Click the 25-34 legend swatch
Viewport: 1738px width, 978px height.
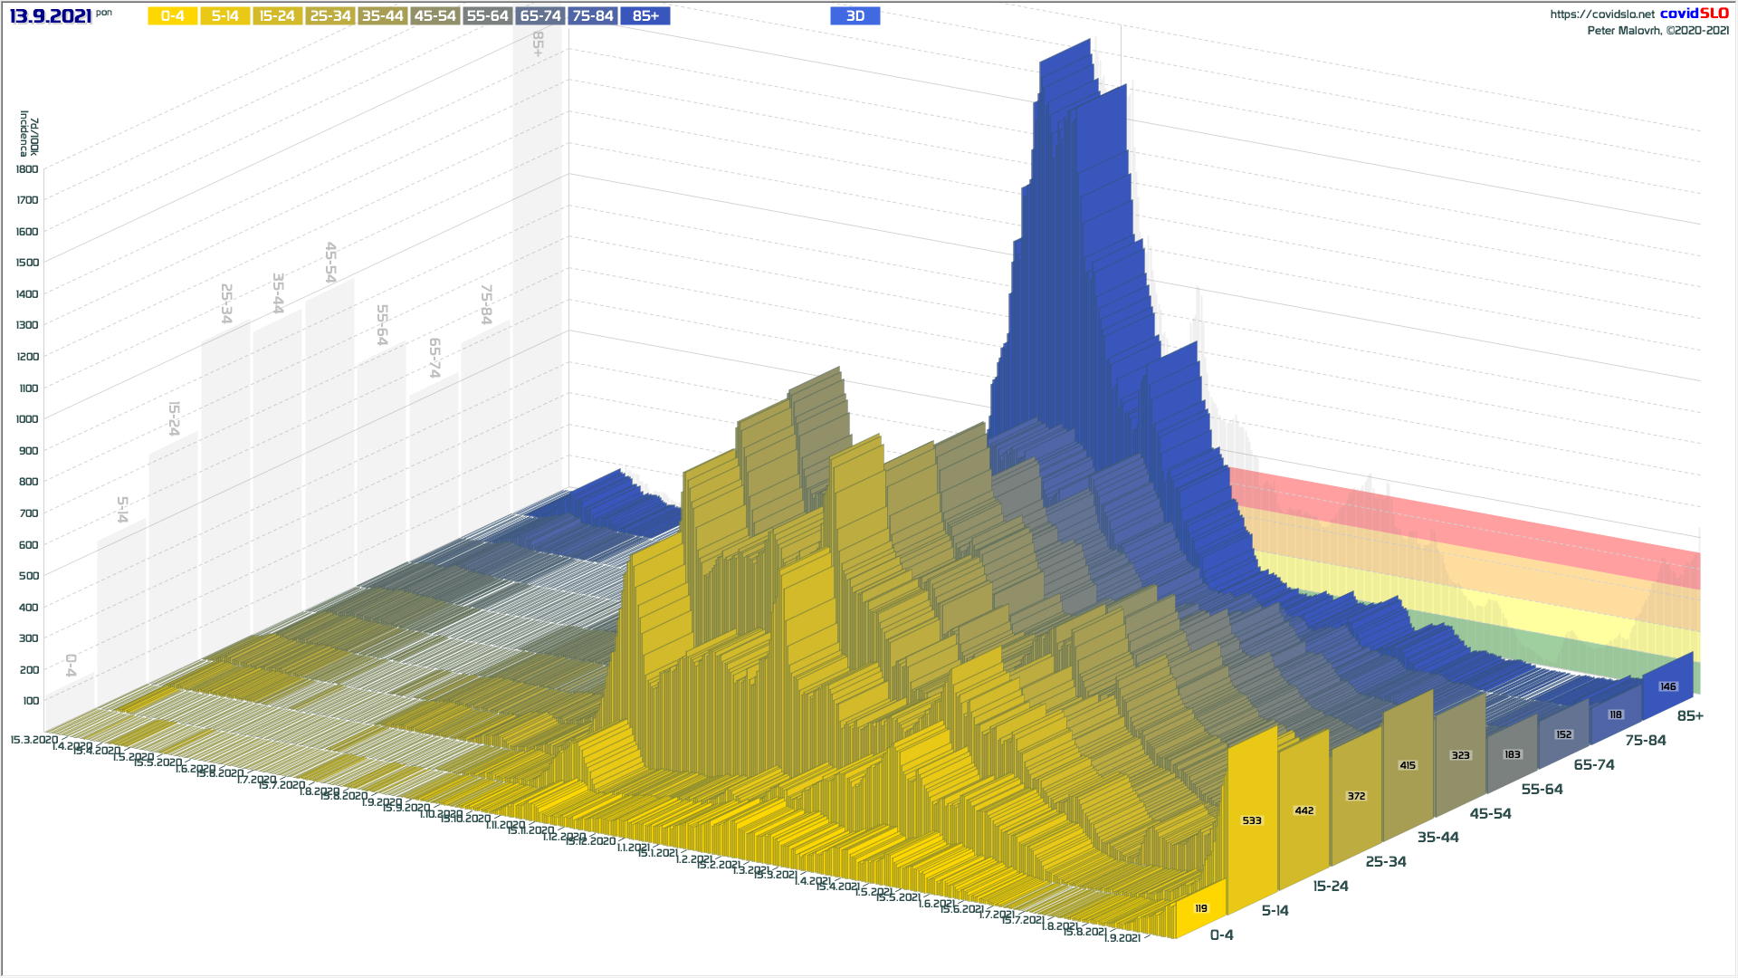(329, 16)
